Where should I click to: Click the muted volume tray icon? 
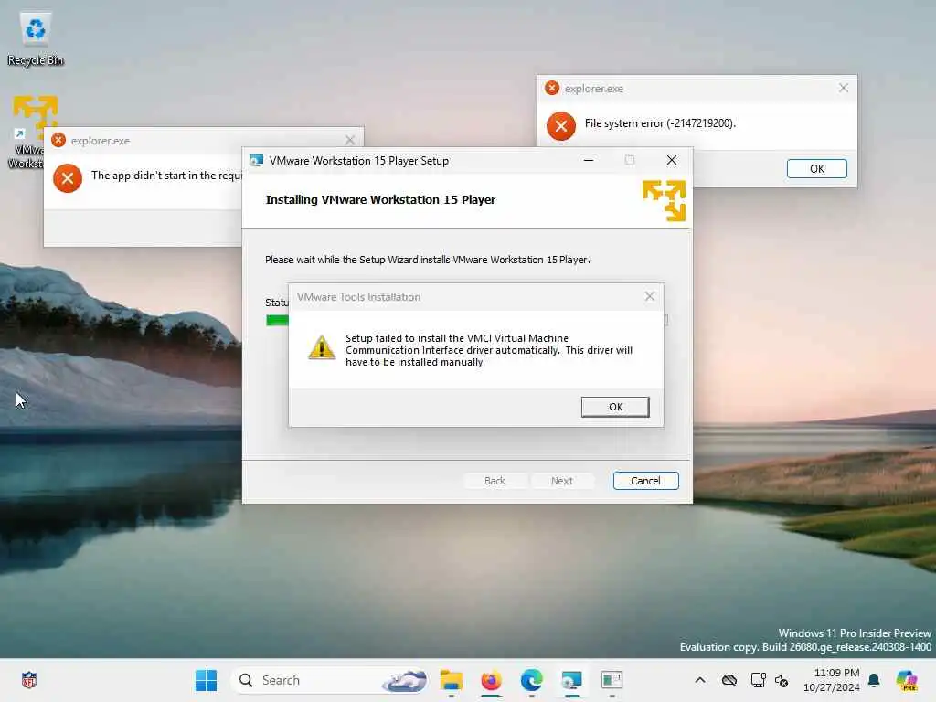[x=782, y=680]
